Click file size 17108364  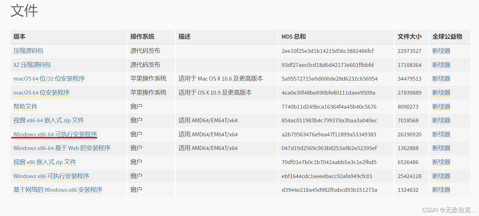pyautogui.click(x=409, y=65)
